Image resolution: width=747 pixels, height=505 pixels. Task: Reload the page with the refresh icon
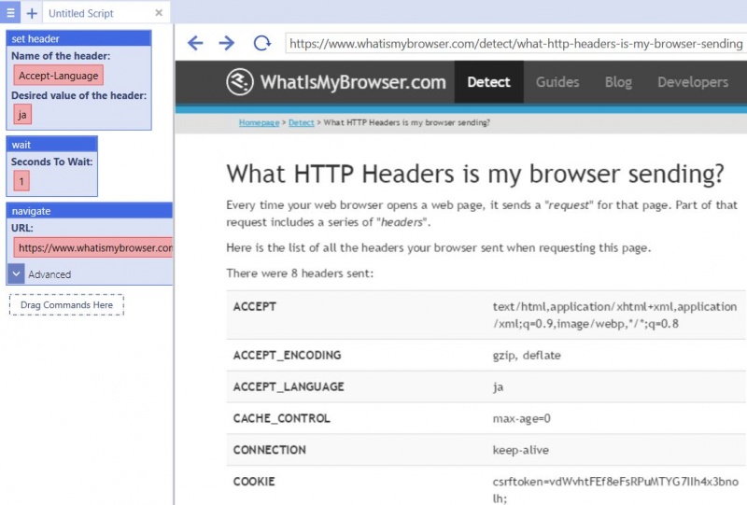261,43
